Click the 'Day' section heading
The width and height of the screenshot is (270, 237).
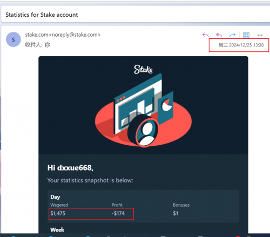point(55,197)
